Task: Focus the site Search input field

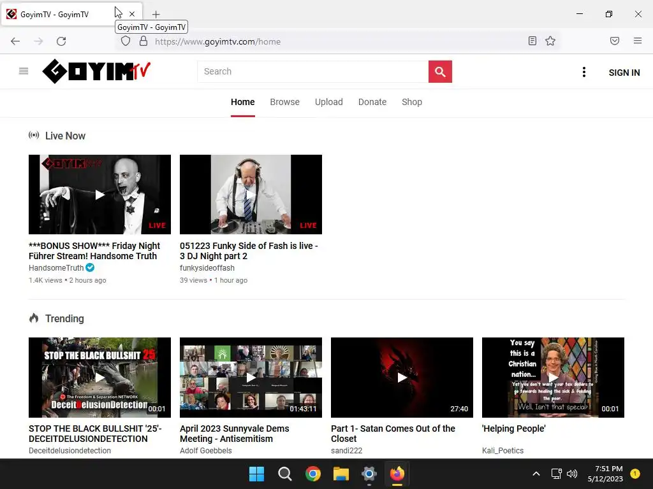Action: (312, 71)
